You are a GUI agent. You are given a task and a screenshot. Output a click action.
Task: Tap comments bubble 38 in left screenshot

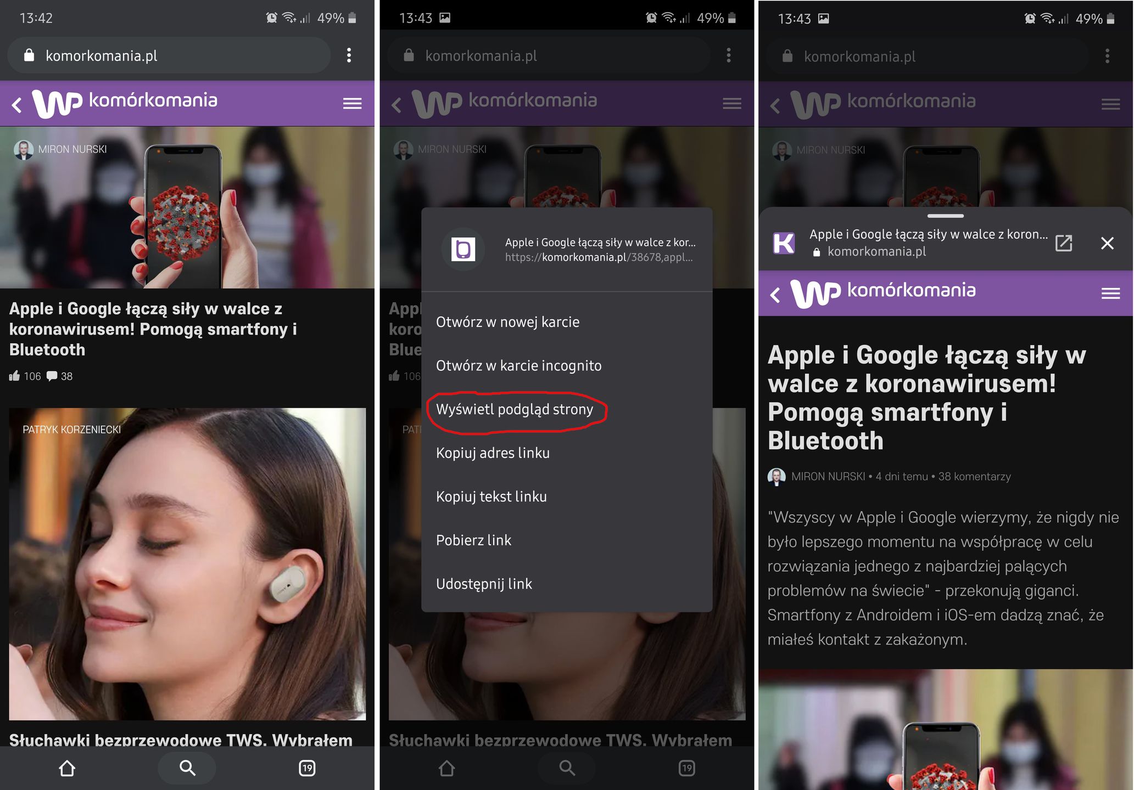click(60, 376)
